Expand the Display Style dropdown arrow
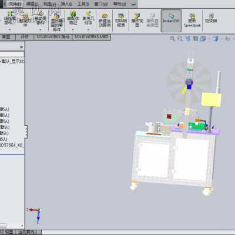Viewport: 235px width, 235px height. click(221, 39)
